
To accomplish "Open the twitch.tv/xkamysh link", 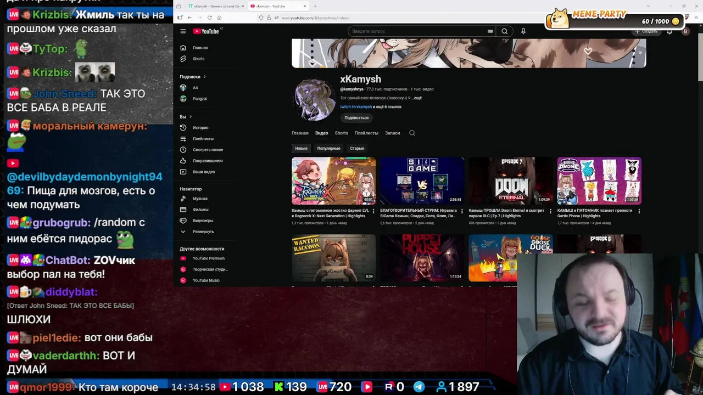I will (x=356, y=106).
